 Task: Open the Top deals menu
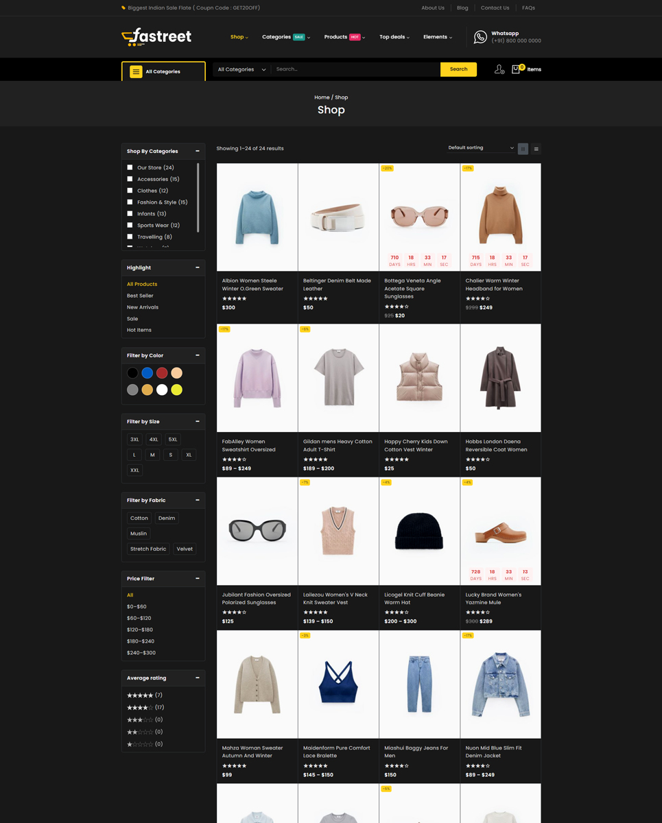point(394,37)
